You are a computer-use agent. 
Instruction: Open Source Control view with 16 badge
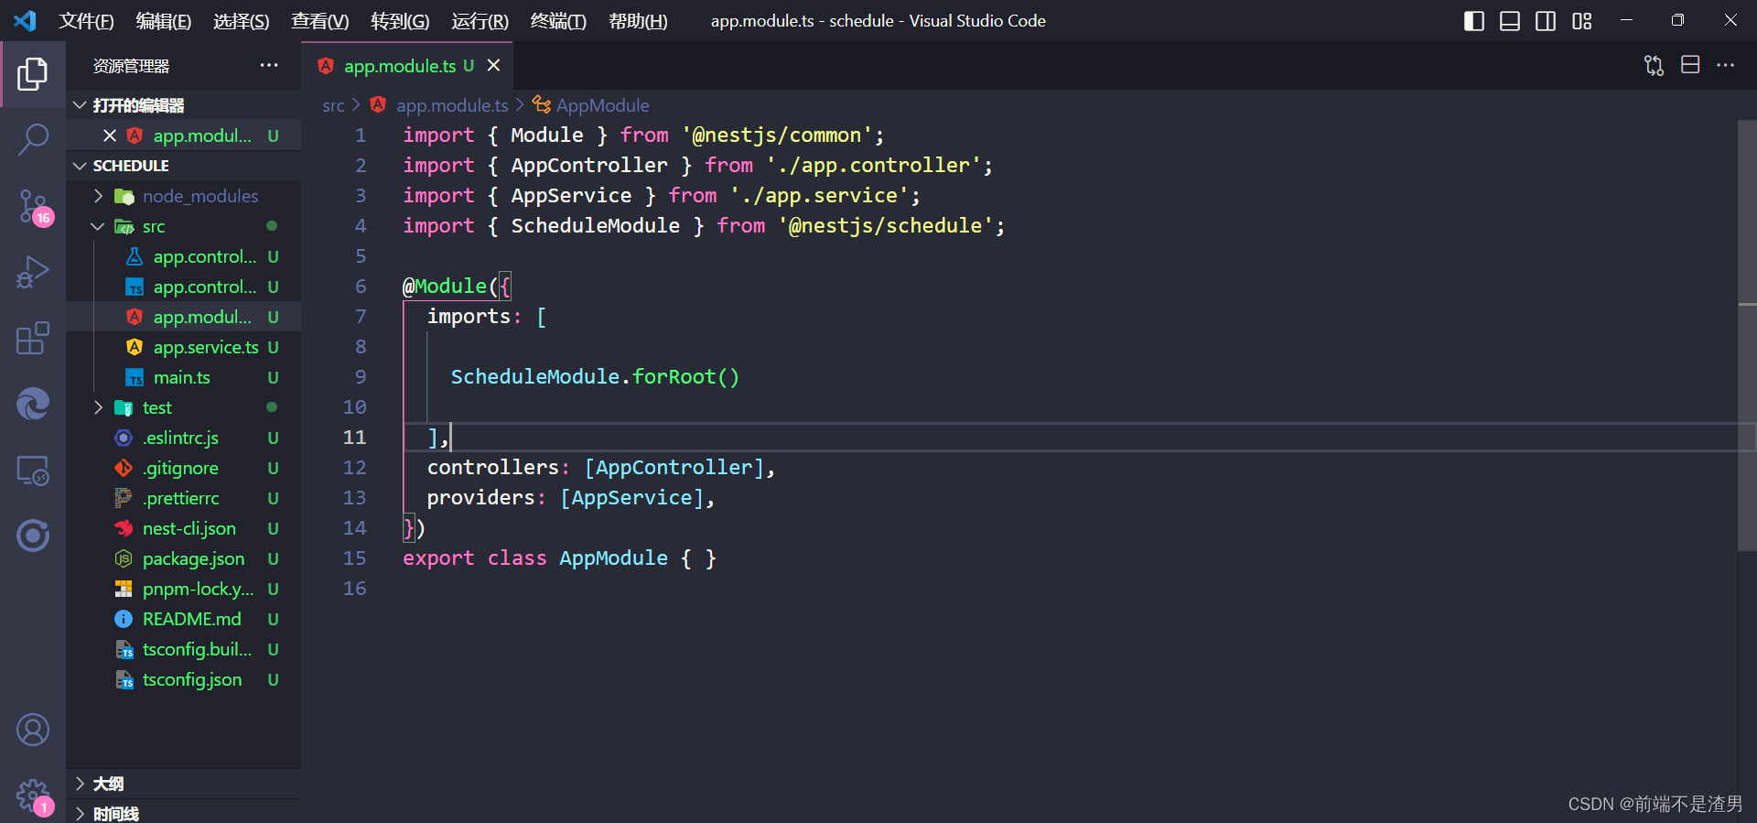click(x=33, y=207)
